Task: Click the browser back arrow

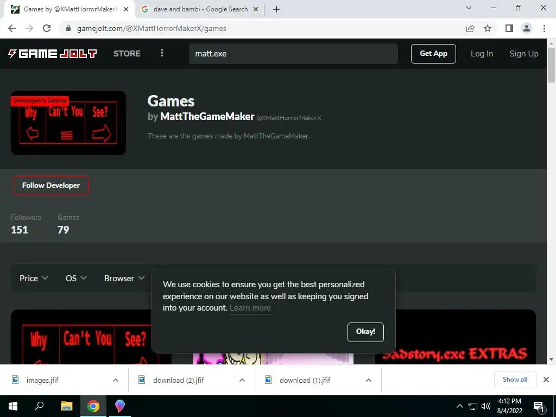Action: pos(12,28)
